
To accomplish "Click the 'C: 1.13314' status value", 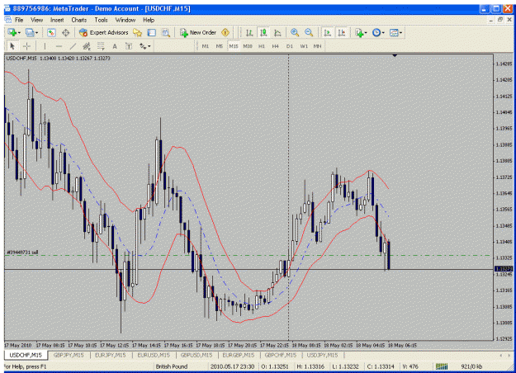I will (381, 366).
